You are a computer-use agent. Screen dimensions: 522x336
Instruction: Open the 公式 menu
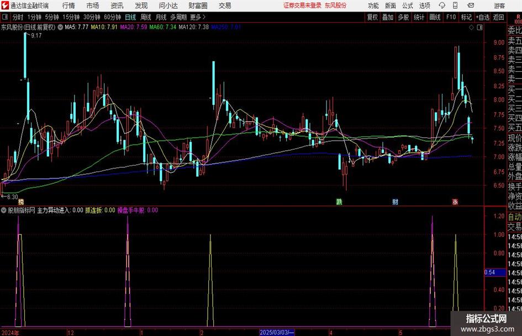[408, 6]
